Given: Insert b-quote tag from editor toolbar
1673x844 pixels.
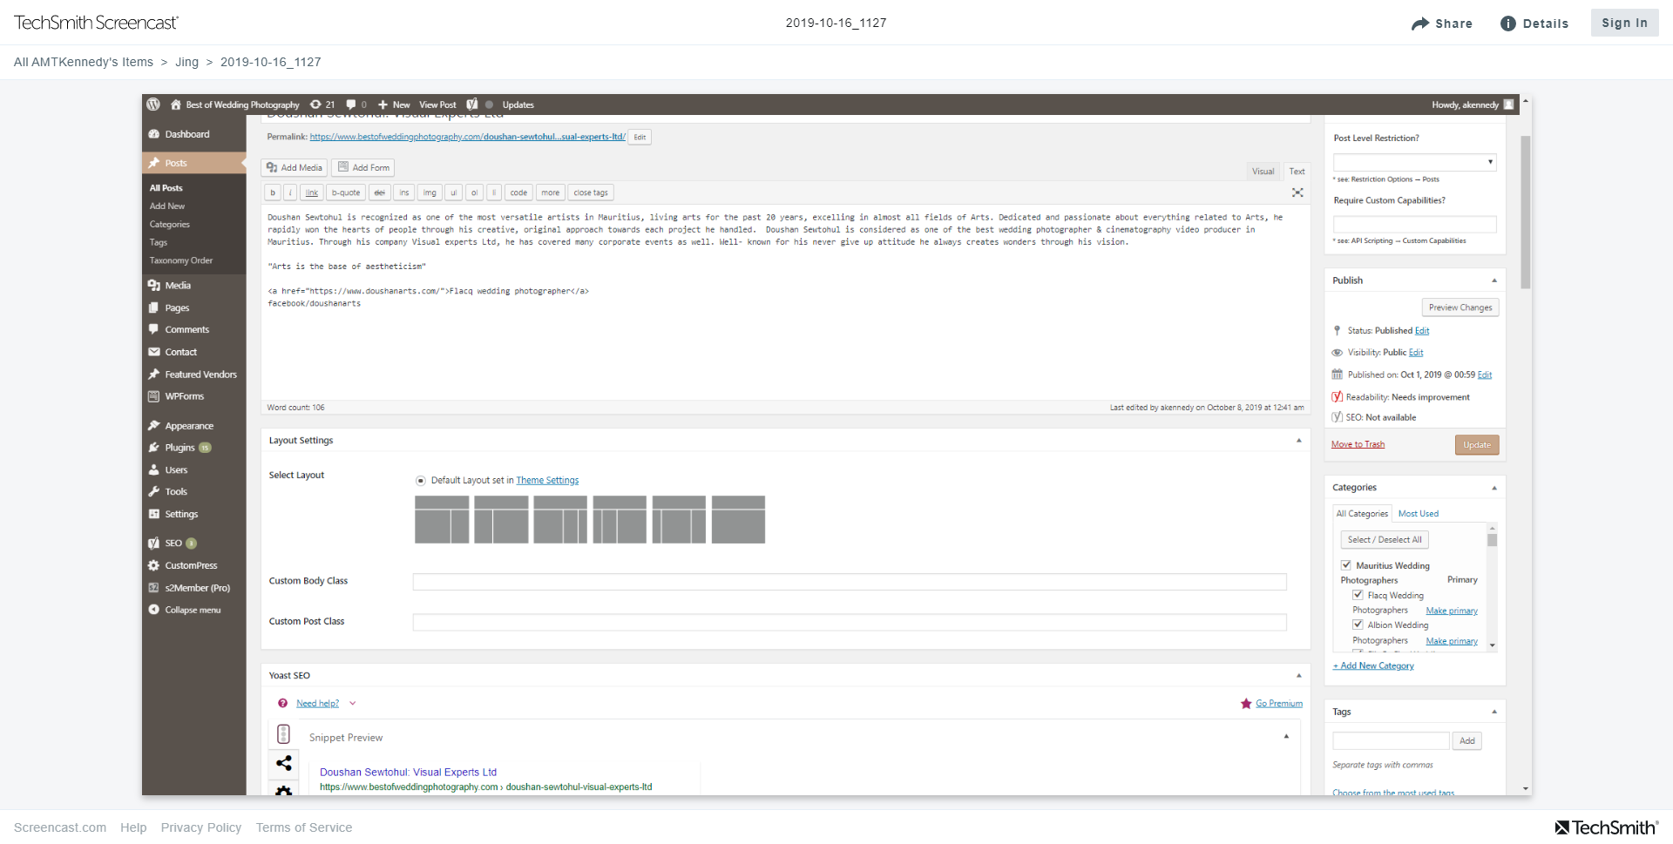Looking at the screenshot, I should [x=346, y=193].
